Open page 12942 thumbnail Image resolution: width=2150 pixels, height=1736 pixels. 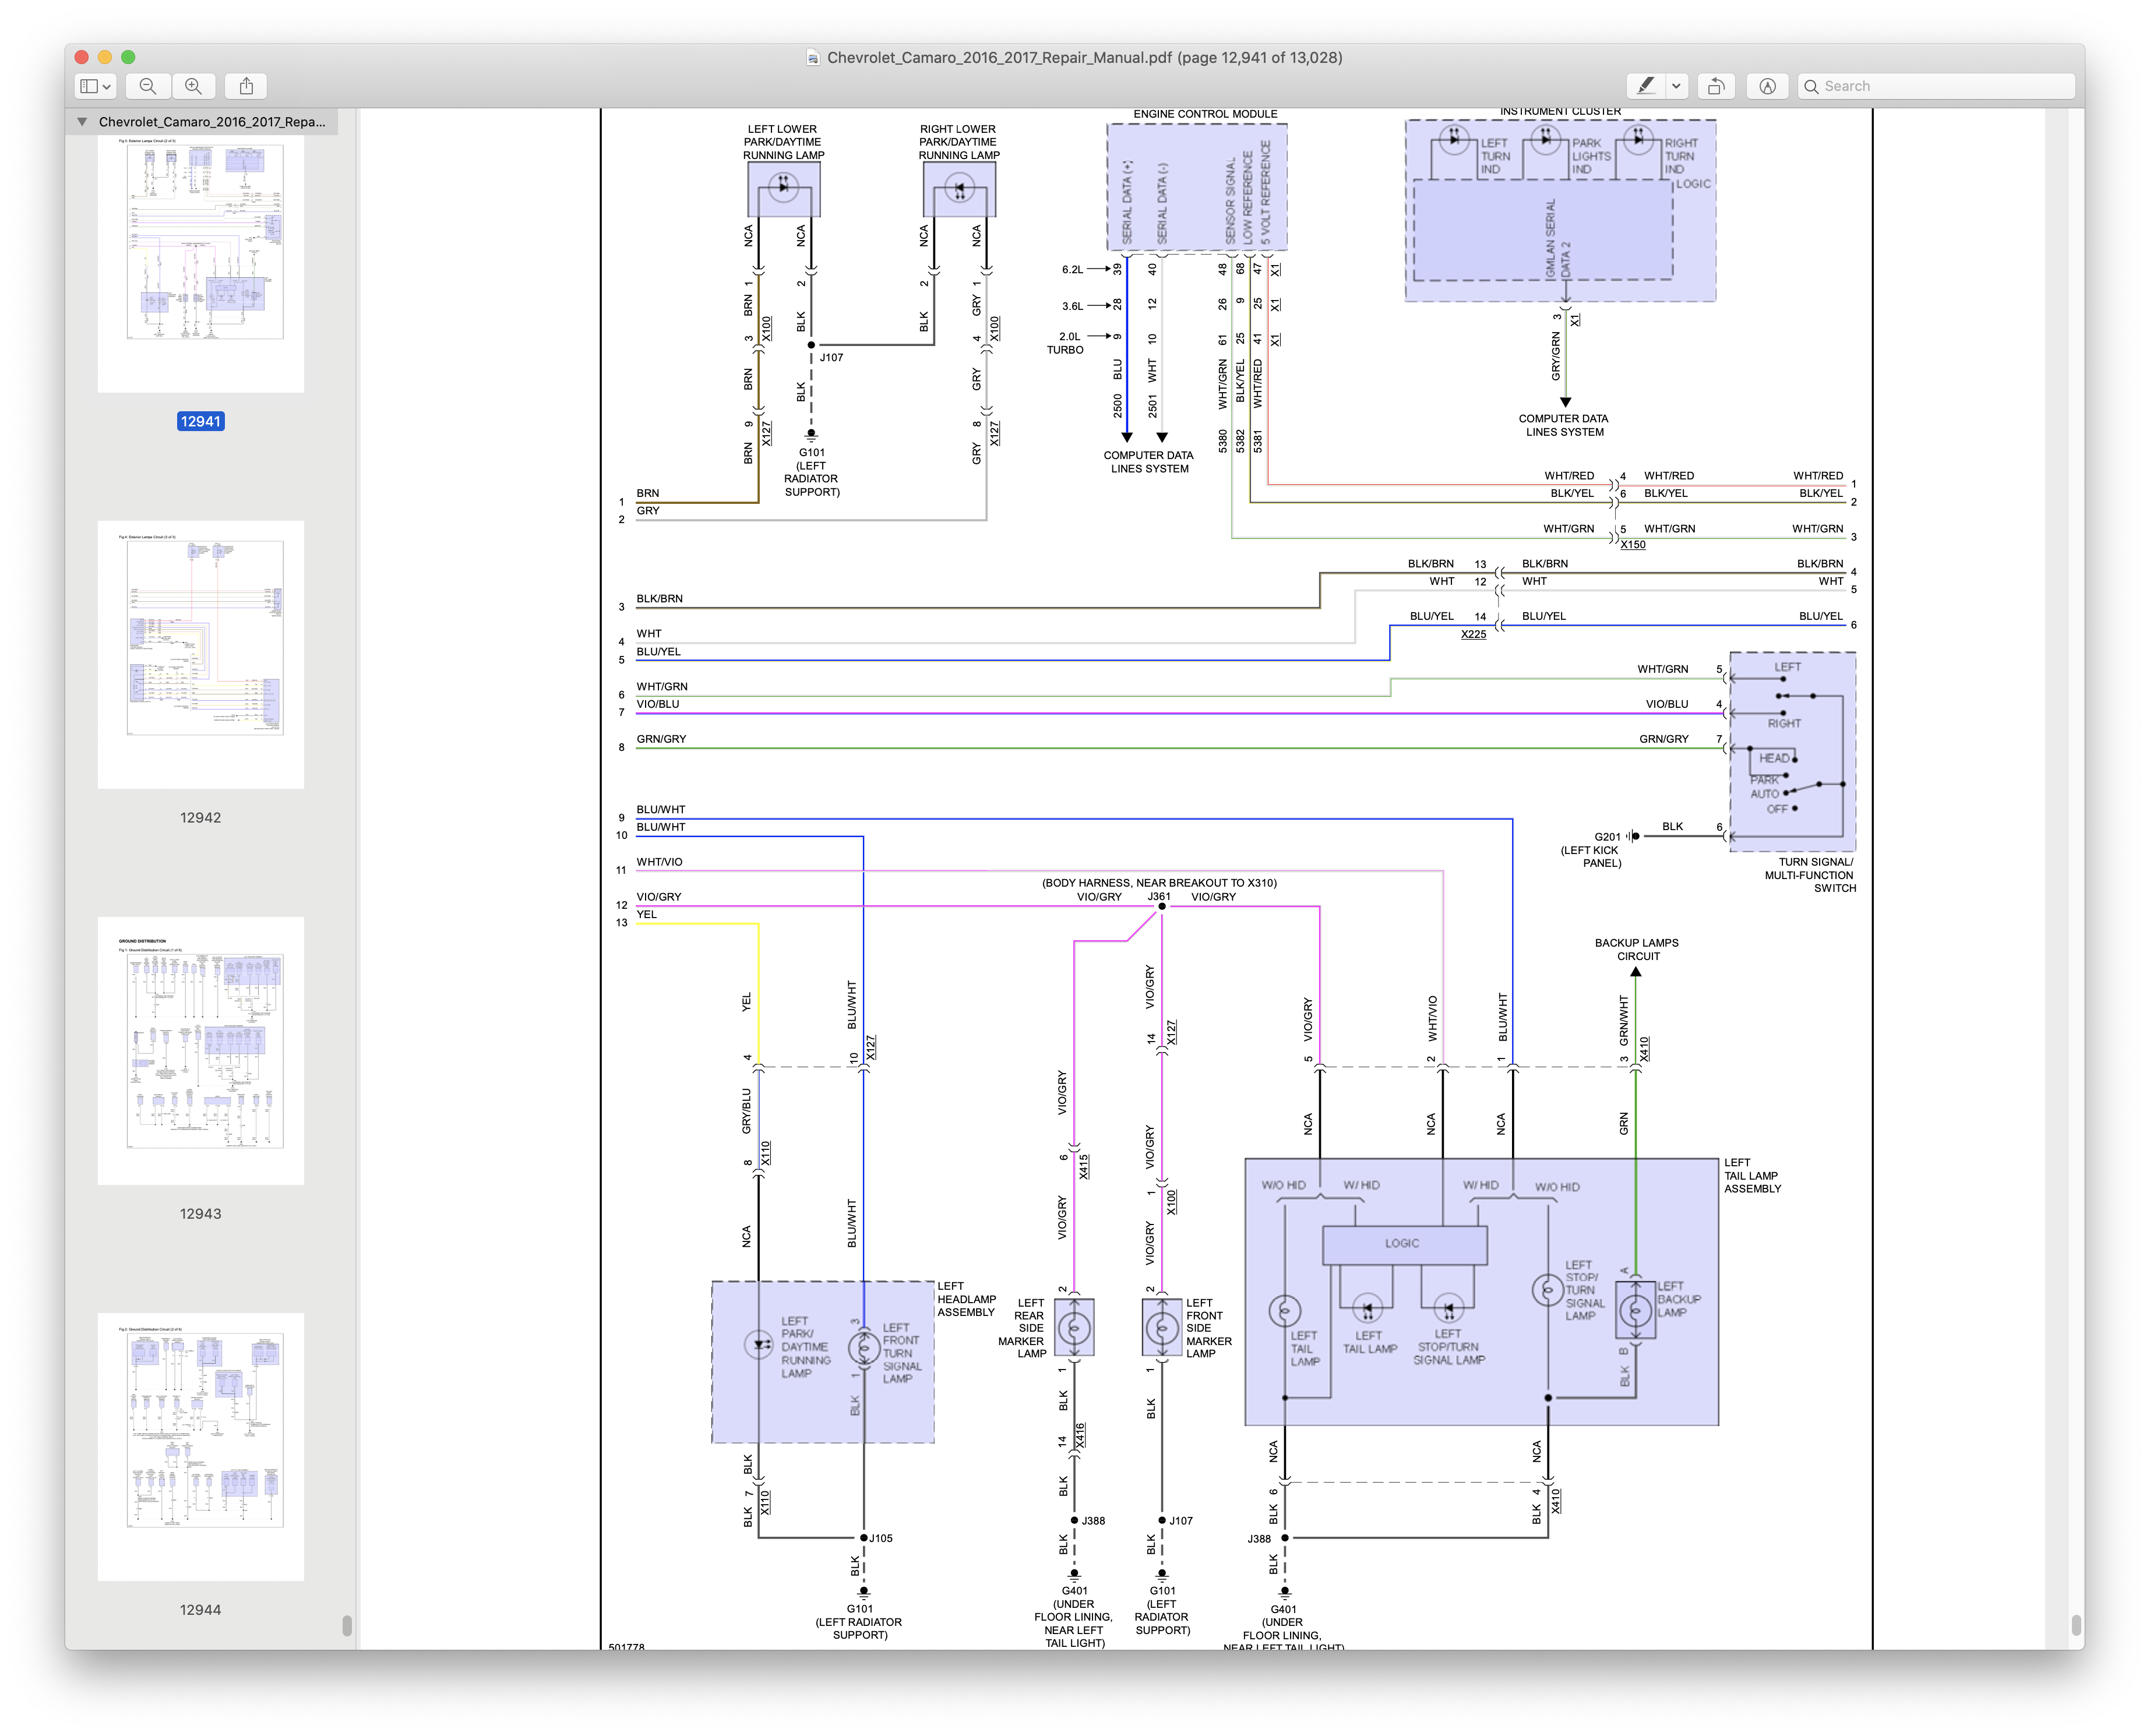(x=201, y=654)
